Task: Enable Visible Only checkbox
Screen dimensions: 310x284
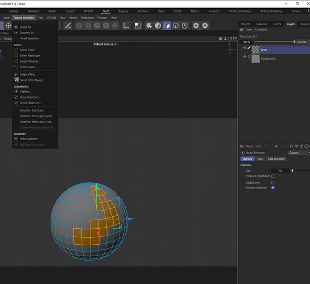Action: (273, 183)
